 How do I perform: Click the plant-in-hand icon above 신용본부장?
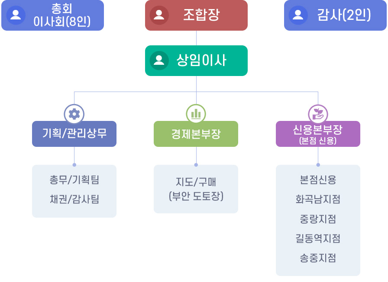pyautogui.click(x=318, y=114)
